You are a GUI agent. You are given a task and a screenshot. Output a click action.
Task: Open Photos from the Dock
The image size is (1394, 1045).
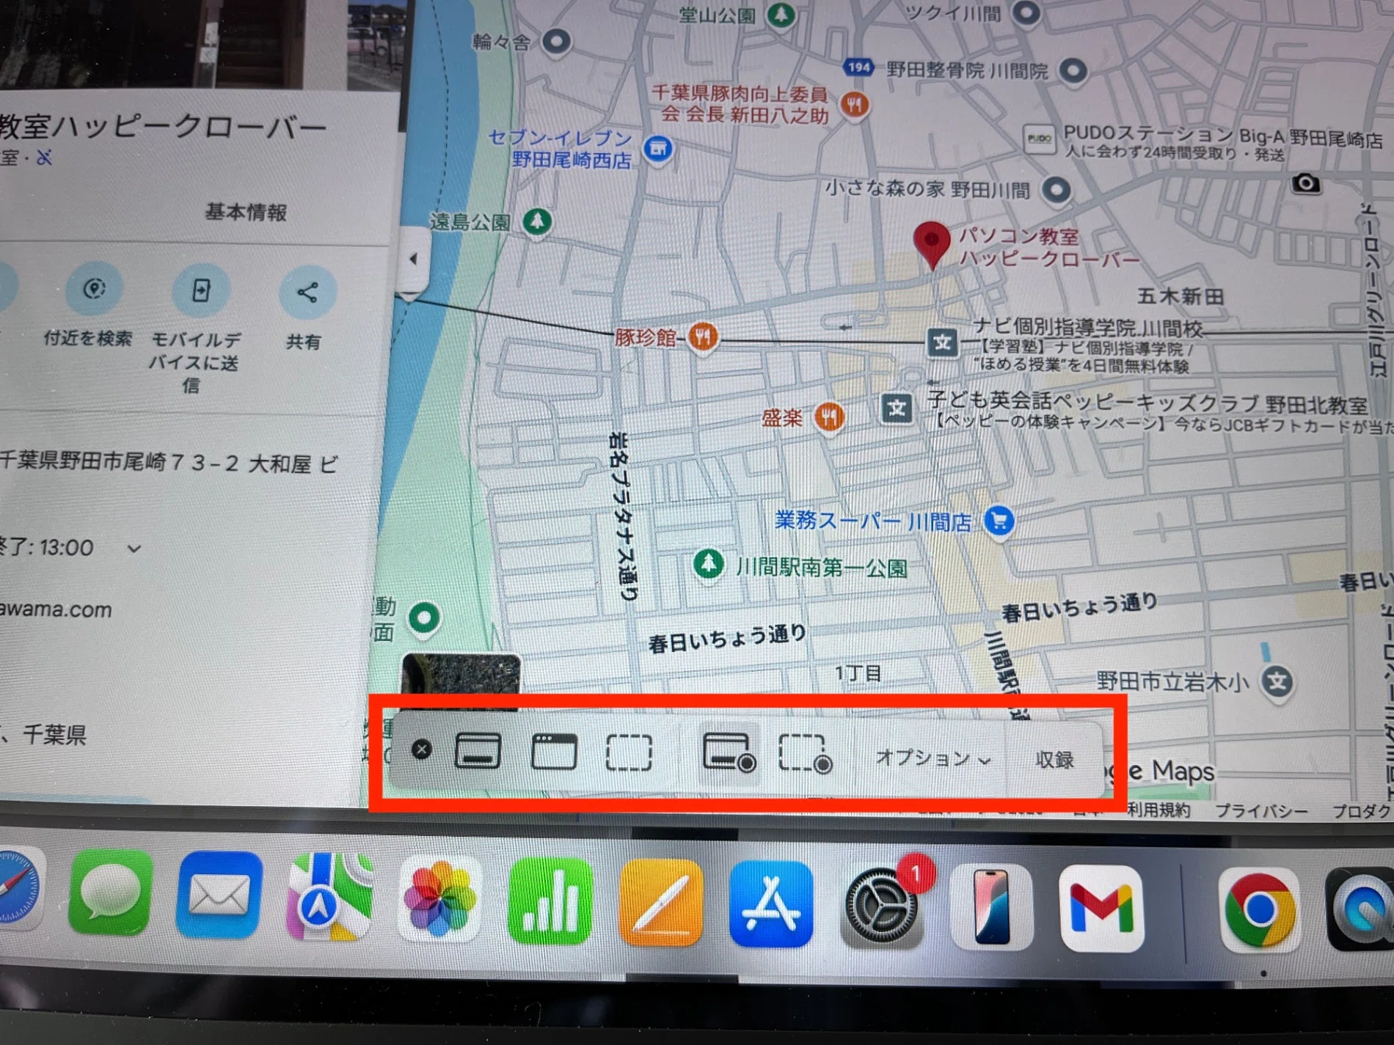(439, 900)
